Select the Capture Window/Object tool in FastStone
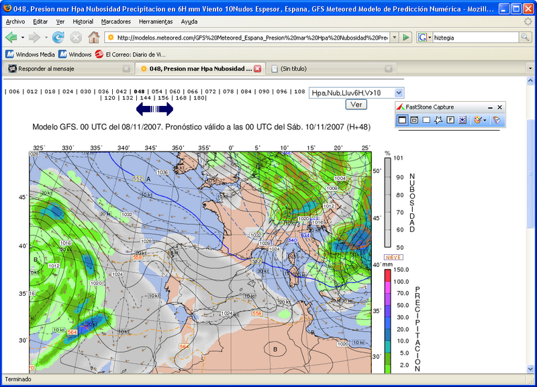Viewport: 537px width, 387px height. (414, 120)
